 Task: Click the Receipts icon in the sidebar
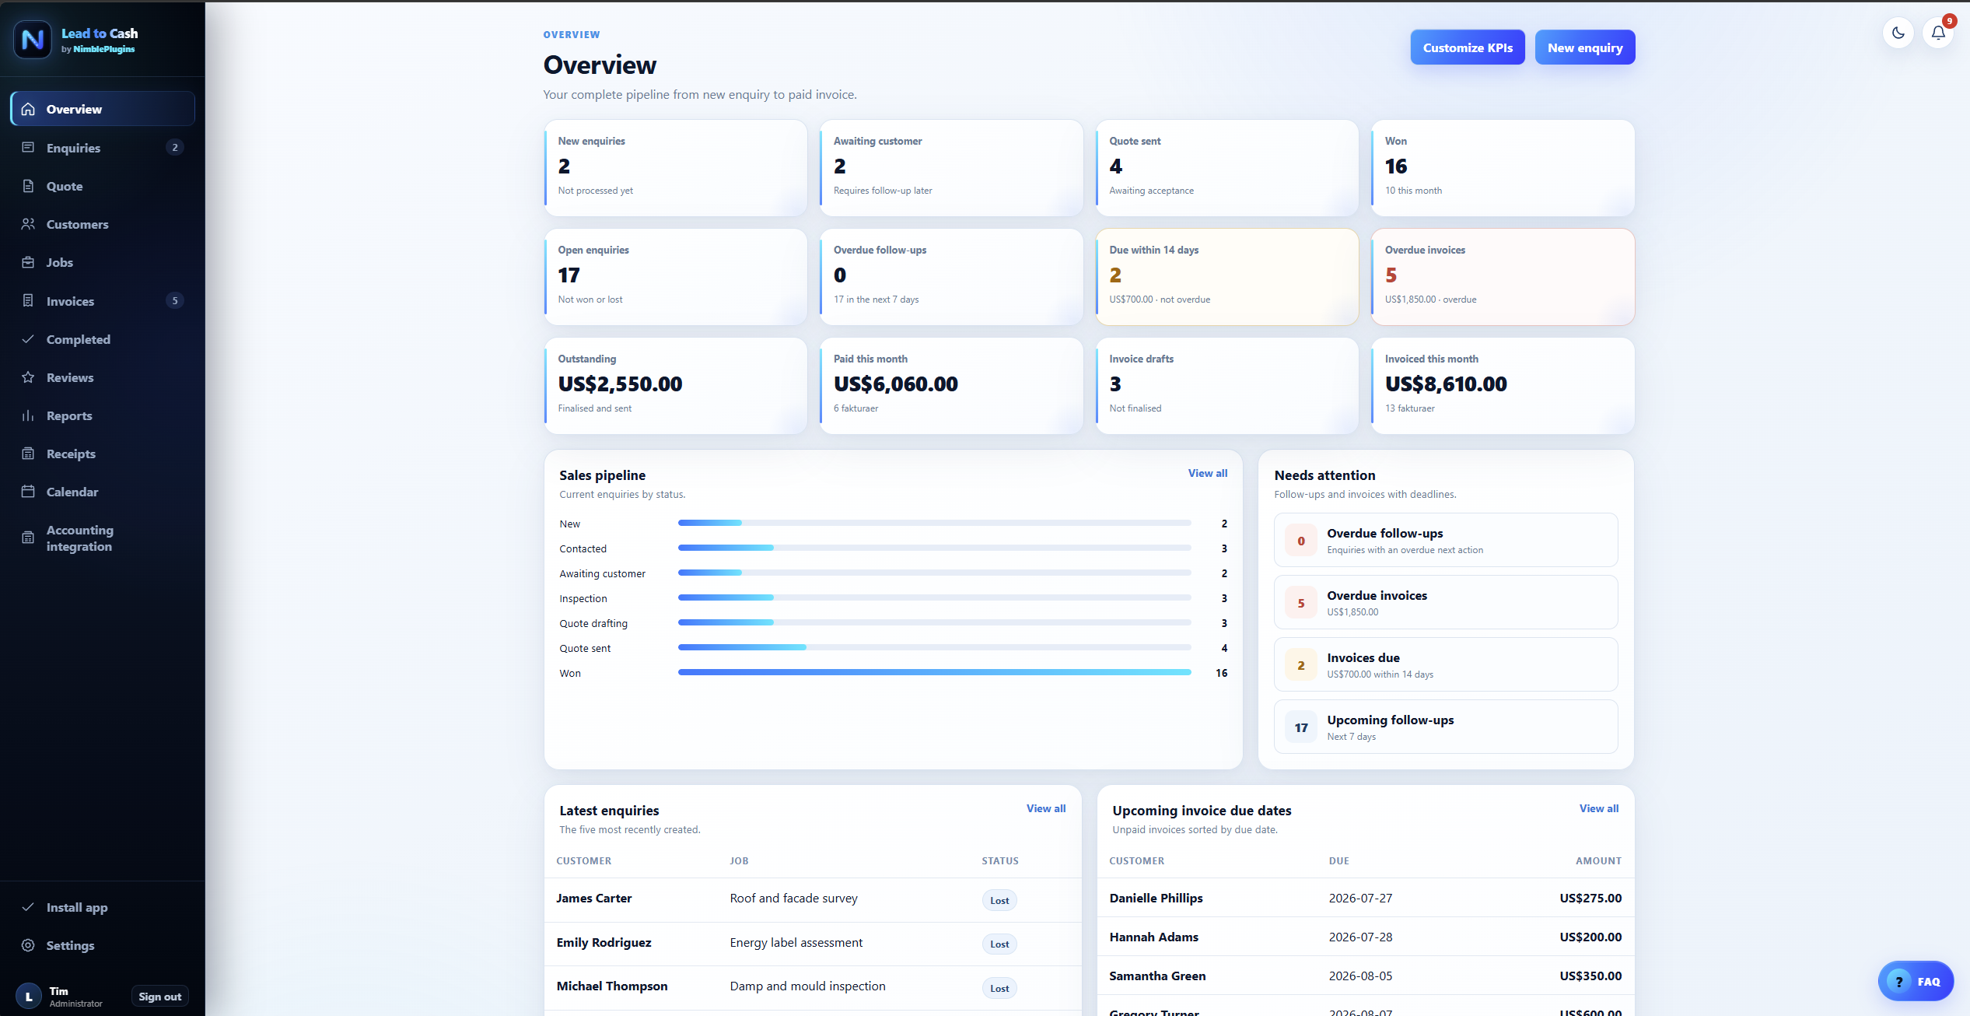(28, 454)
